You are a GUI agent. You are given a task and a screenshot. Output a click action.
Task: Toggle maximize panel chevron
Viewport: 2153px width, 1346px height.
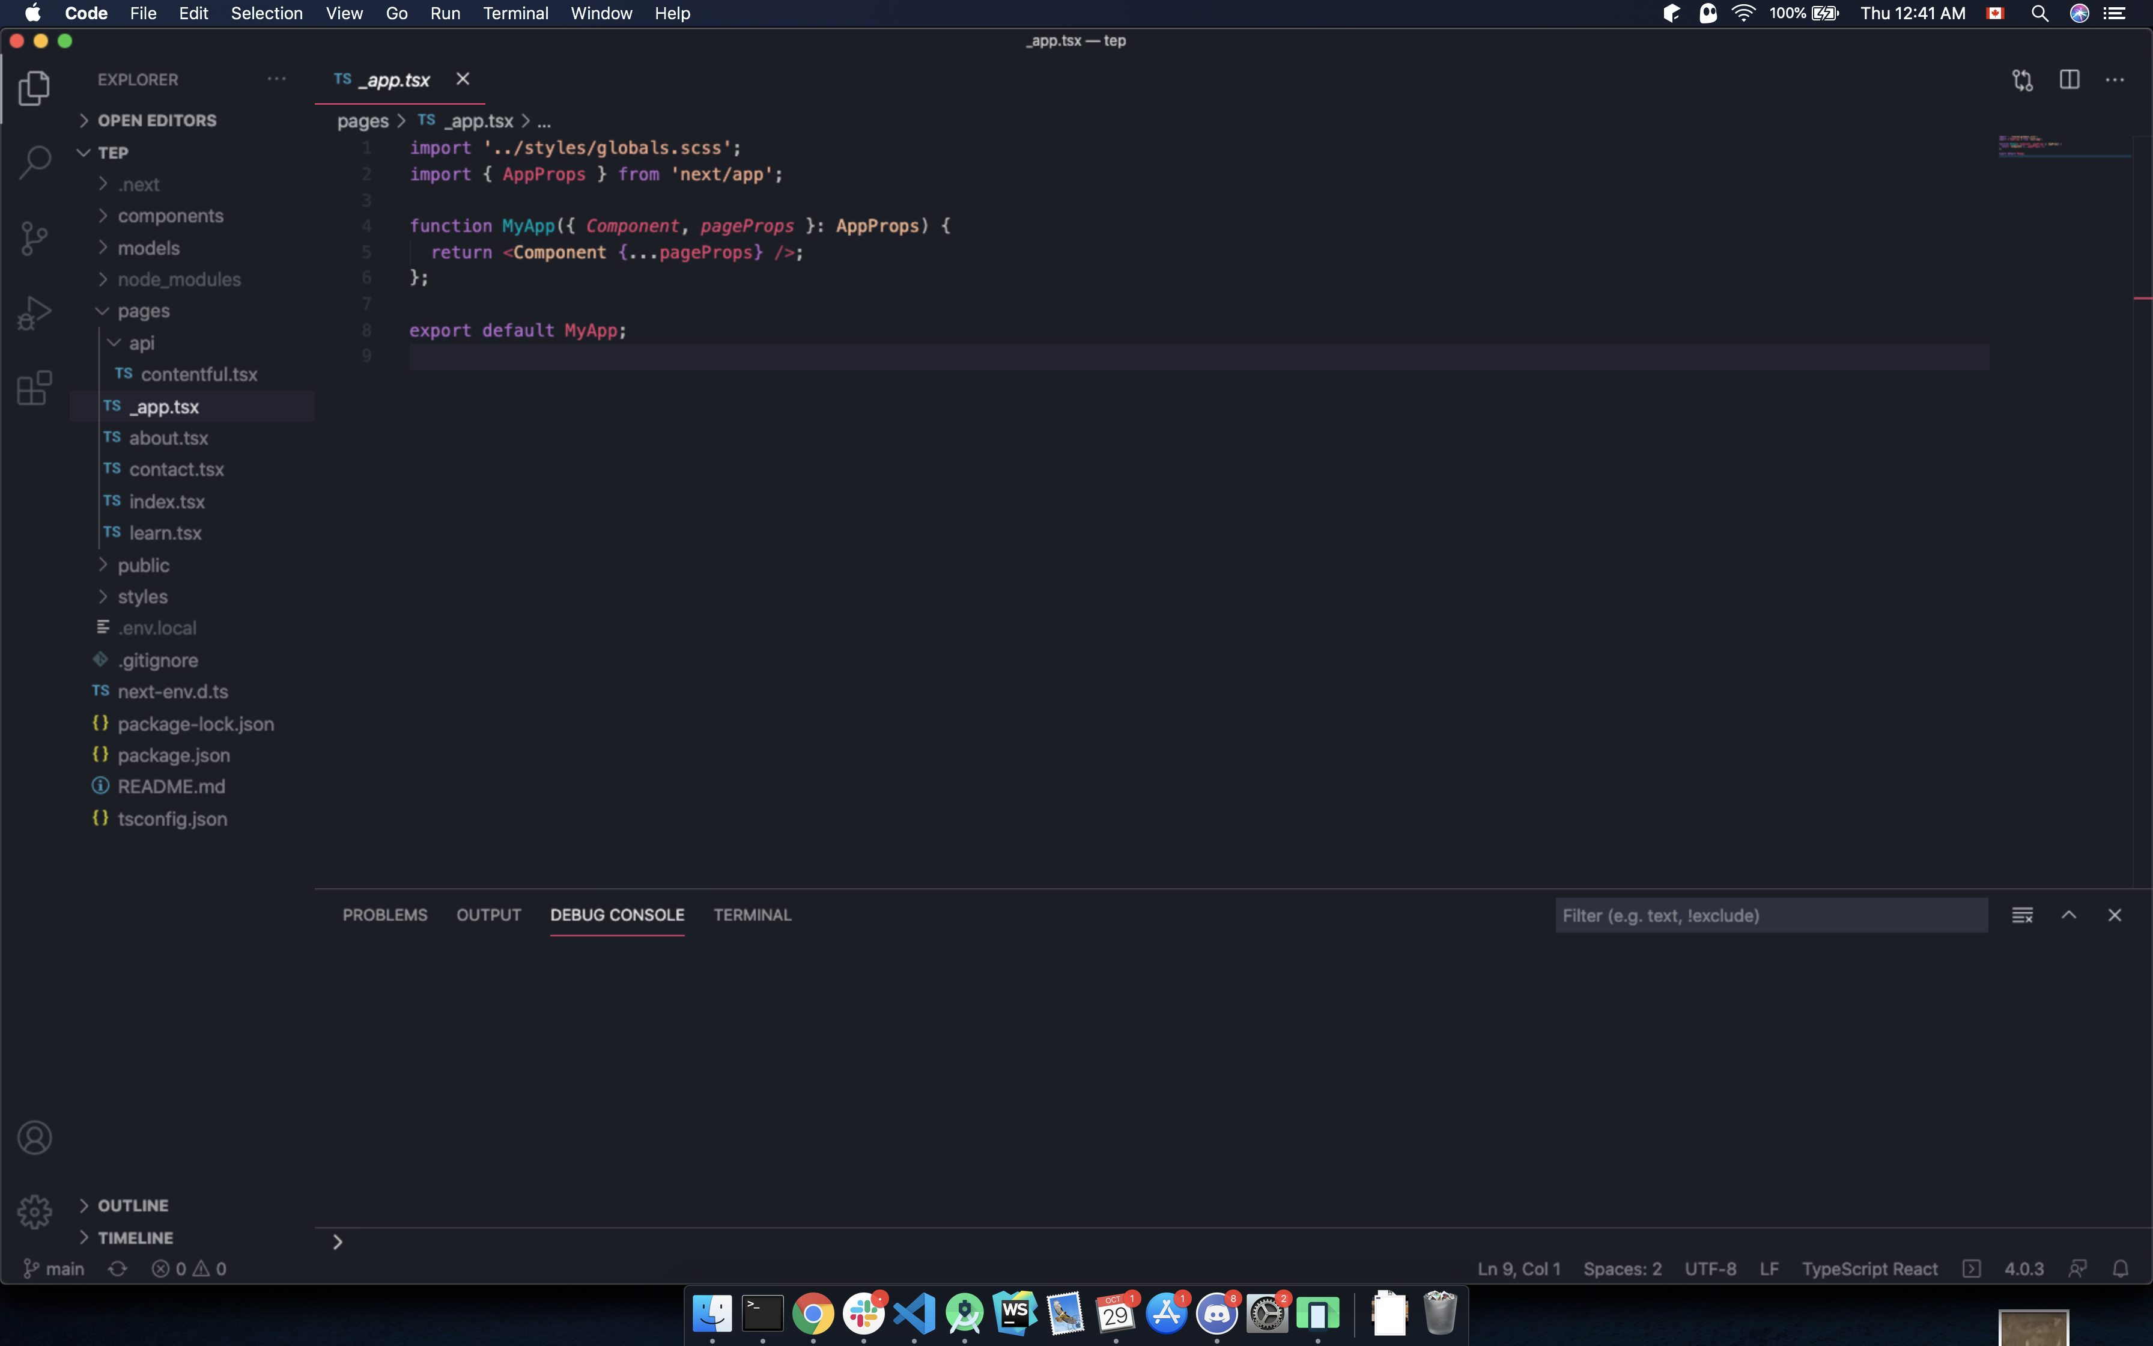[2069, 914]
